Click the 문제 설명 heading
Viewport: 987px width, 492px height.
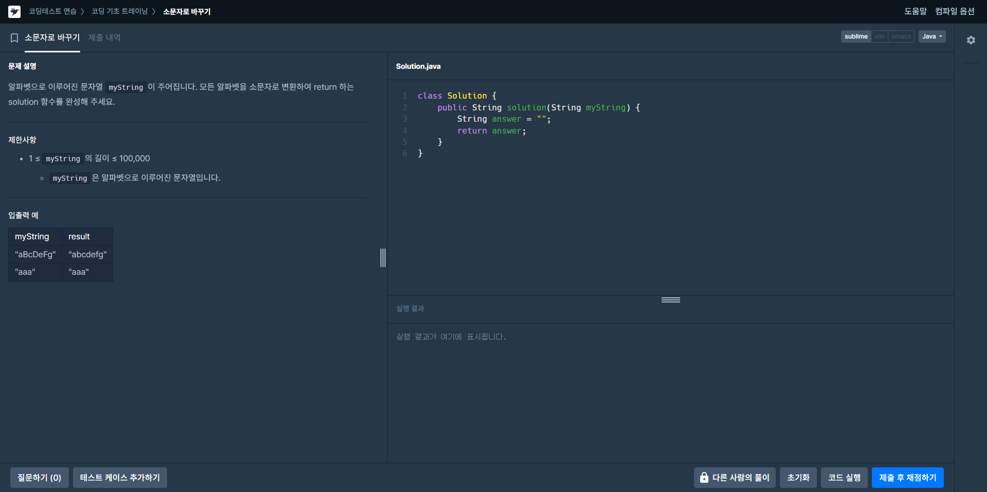(23, 66)
